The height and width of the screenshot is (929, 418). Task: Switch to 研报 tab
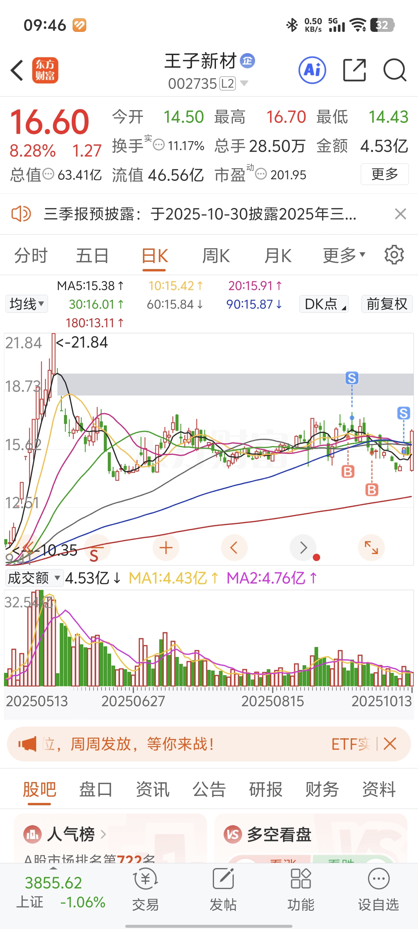(x=266, y=789)
